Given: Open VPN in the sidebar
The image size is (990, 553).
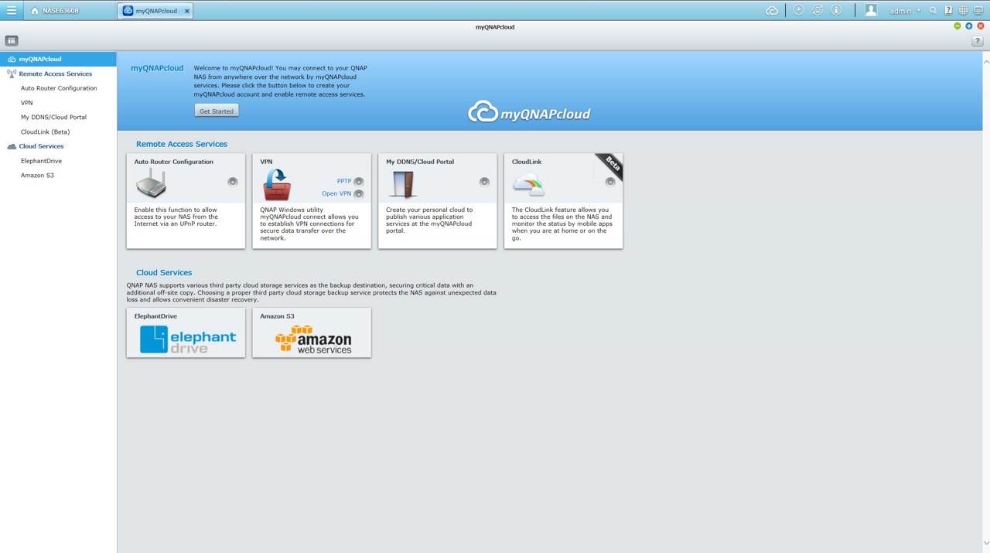Looking at the screenshot, I should (x=27, y=103).
